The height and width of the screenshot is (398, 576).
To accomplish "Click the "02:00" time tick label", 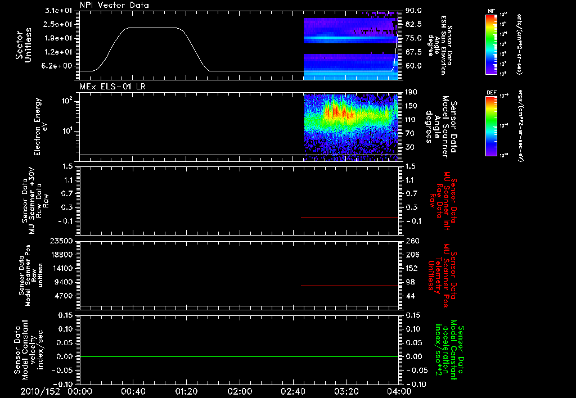I will [x=240, y=391].
